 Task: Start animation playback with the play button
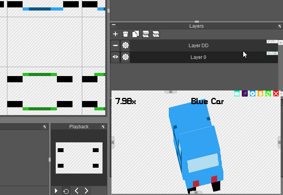[56, 191]
